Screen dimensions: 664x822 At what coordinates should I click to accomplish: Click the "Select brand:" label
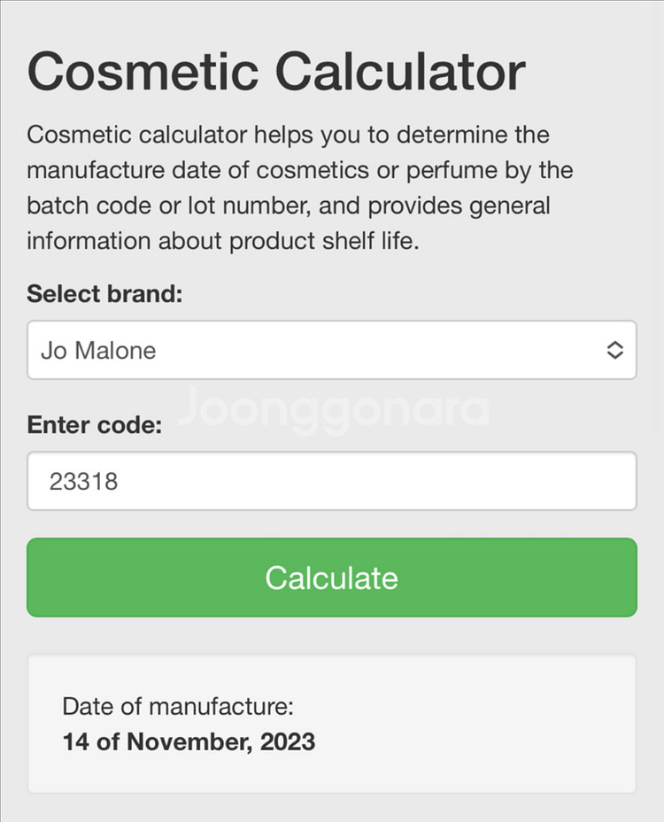[x=104, y=293]
